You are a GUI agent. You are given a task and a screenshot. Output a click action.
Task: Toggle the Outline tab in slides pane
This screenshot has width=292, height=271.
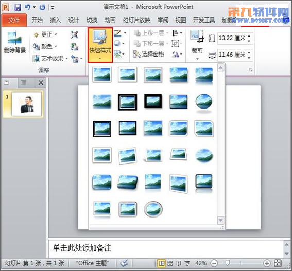24,82
